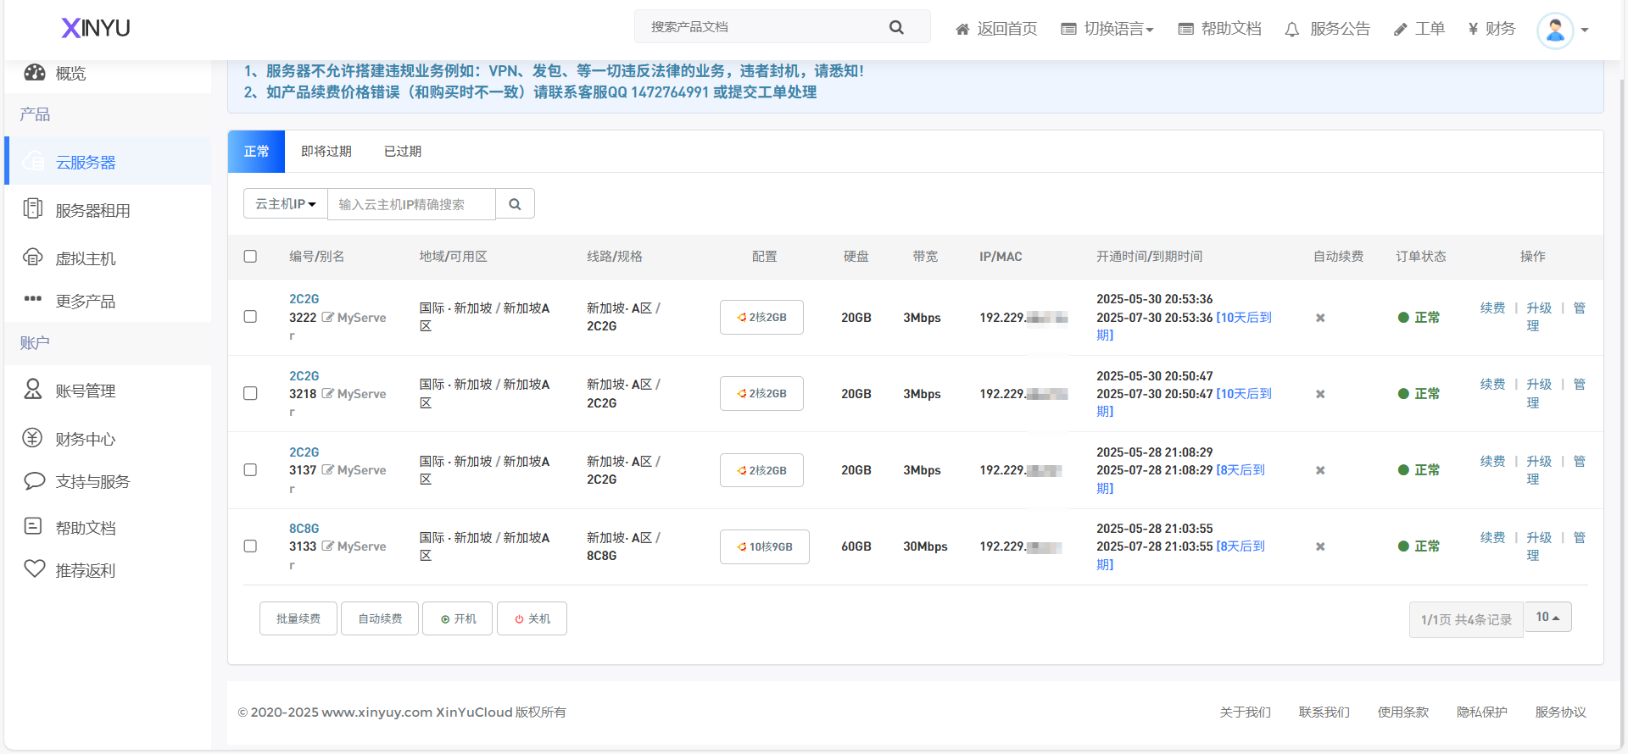Viewport: 1628px width, 754px height.
Task: Click 升级 link for server 3133
Action: point(1539,537)
